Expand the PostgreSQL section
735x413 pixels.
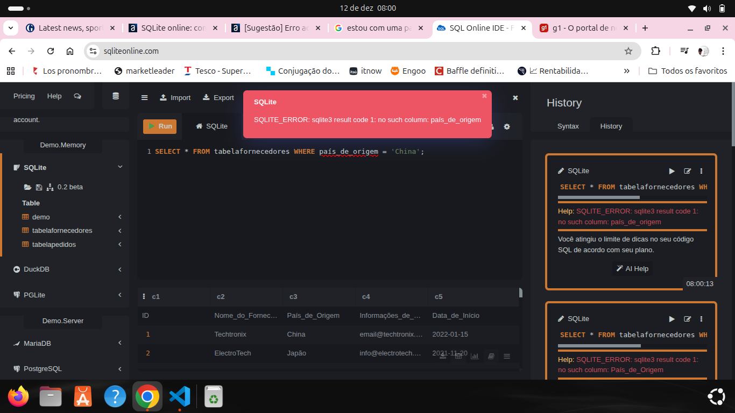(x=120, y=369)
